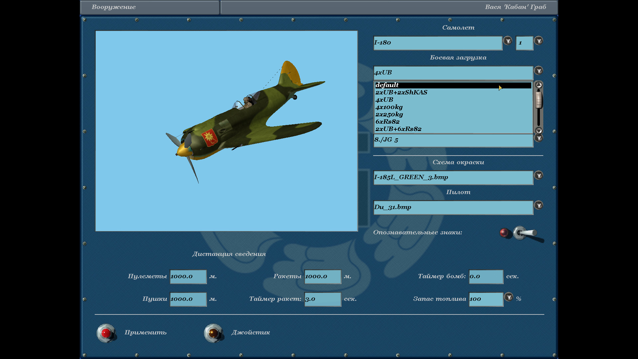Image resolution: width=638 pixels, height=359 pixels.
Task: Open the Боевая загрузка 4xUB dropdown
Action: pyautogui.click(x=539, y=71)
